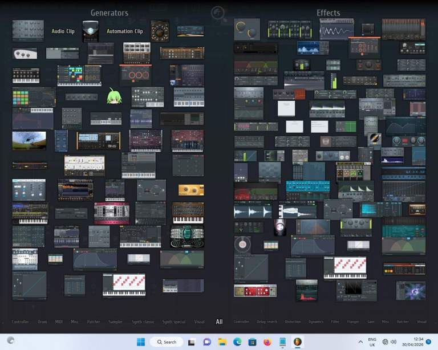The width and height of the screenshot is (438, 350).
Task: Add an Automation Clip generator
Action: coord(124,31)
